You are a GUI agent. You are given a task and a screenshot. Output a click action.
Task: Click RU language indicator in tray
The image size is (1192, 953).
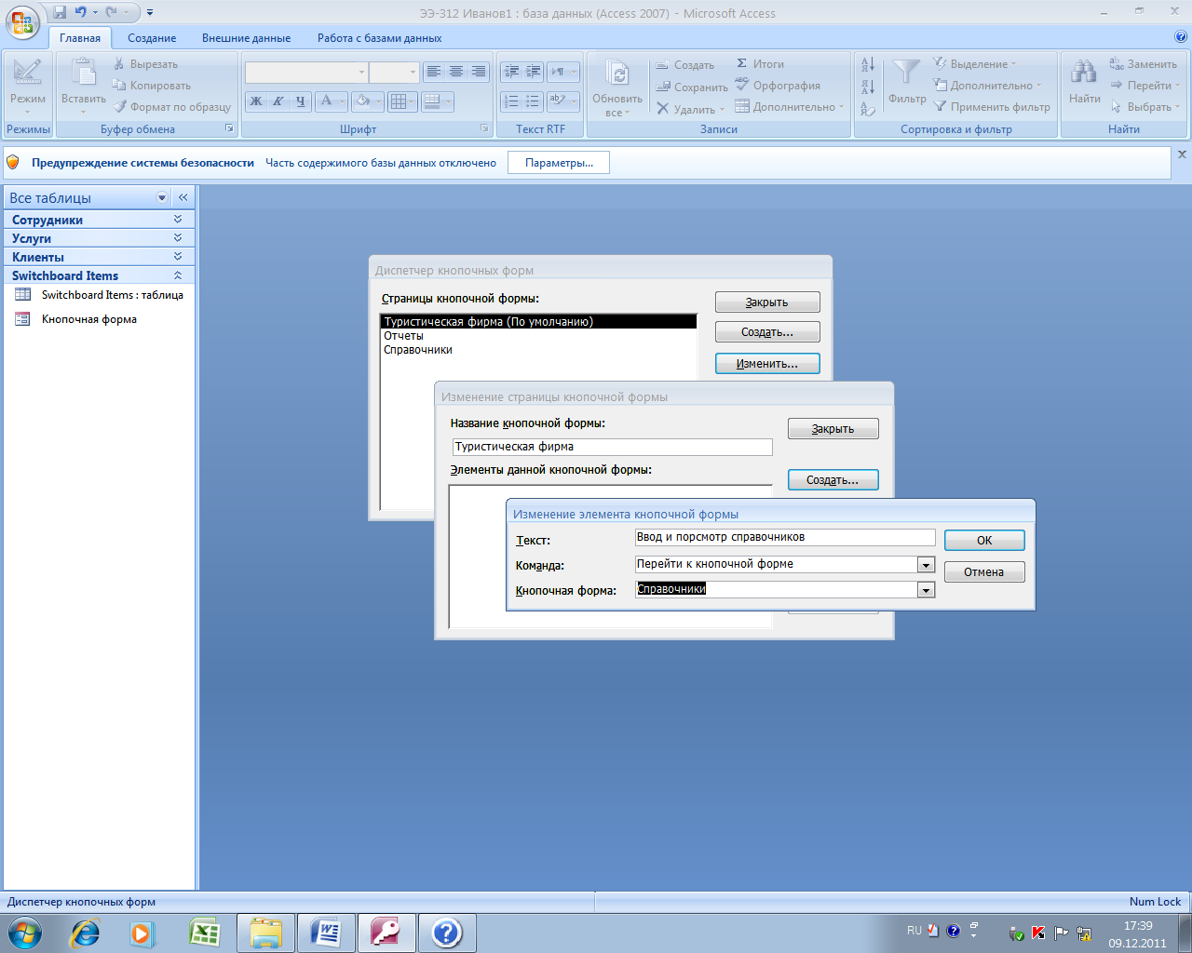[914, 931]
